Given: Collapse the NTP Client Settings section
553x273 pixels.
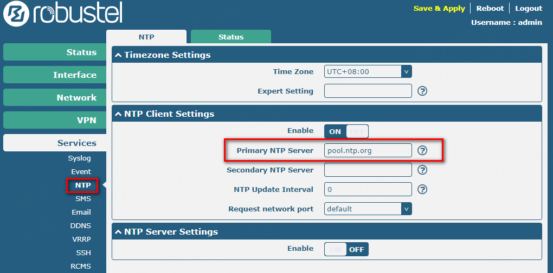Looking at the screenshot, I should click(x=118, y=114).
